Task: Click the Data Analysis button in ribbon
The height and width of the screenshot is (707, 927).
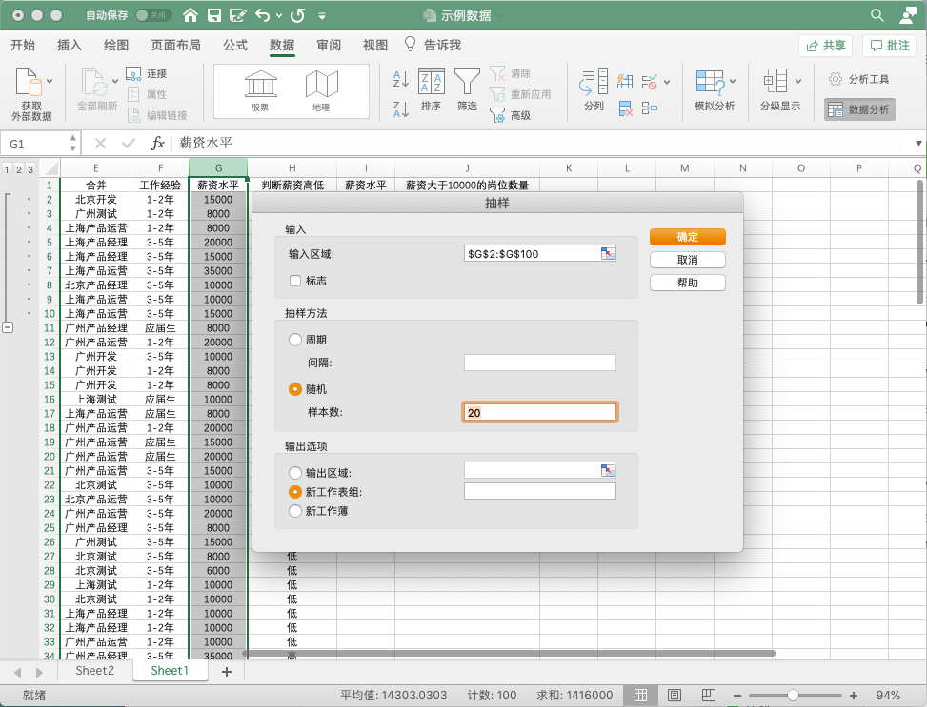Action: (x=859, y=109)
